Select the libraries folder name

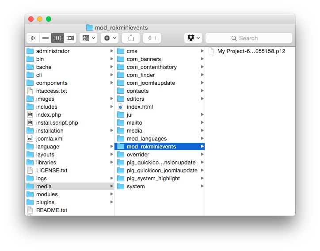[46, 163]
